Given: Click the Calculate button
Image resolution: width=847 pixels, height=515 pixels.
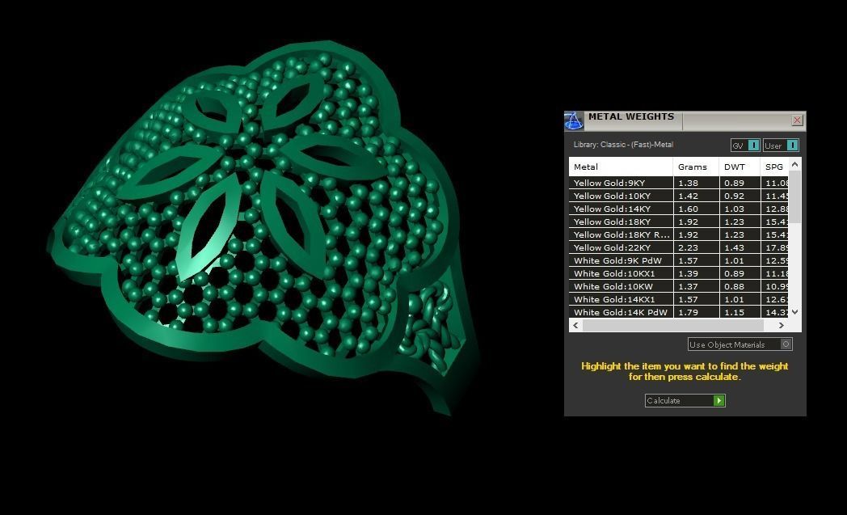Looking at the screenshot, I should click(x=685, y=400).
